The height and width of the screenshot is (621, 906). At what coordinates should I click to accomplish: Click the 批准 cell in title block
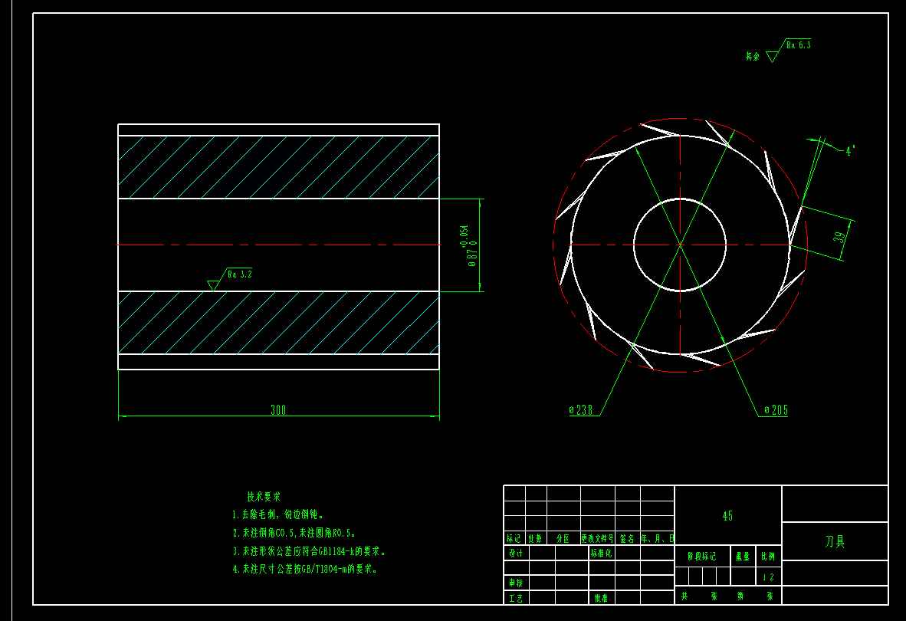coord(601,598)
